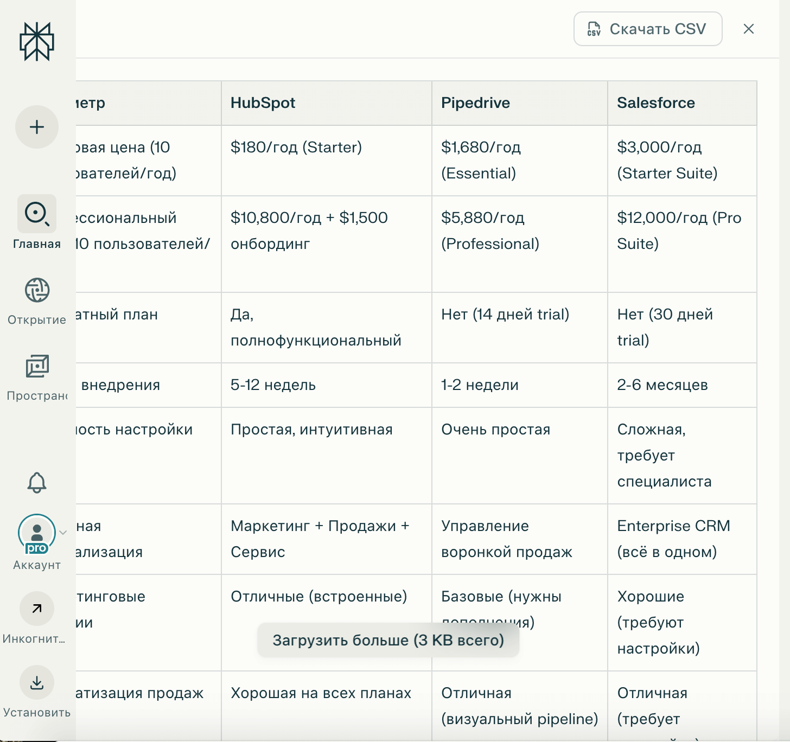Screen dimensions: 790x742
Task: Open notifications bell icon
Action: pyautogui.click(x=37, y=482)
